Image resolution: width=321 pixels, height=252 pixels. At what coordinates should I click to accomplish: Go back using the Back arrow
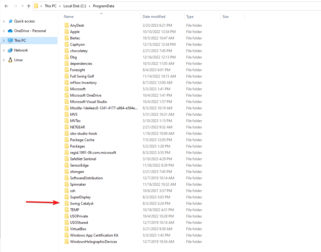pos(6,6)
